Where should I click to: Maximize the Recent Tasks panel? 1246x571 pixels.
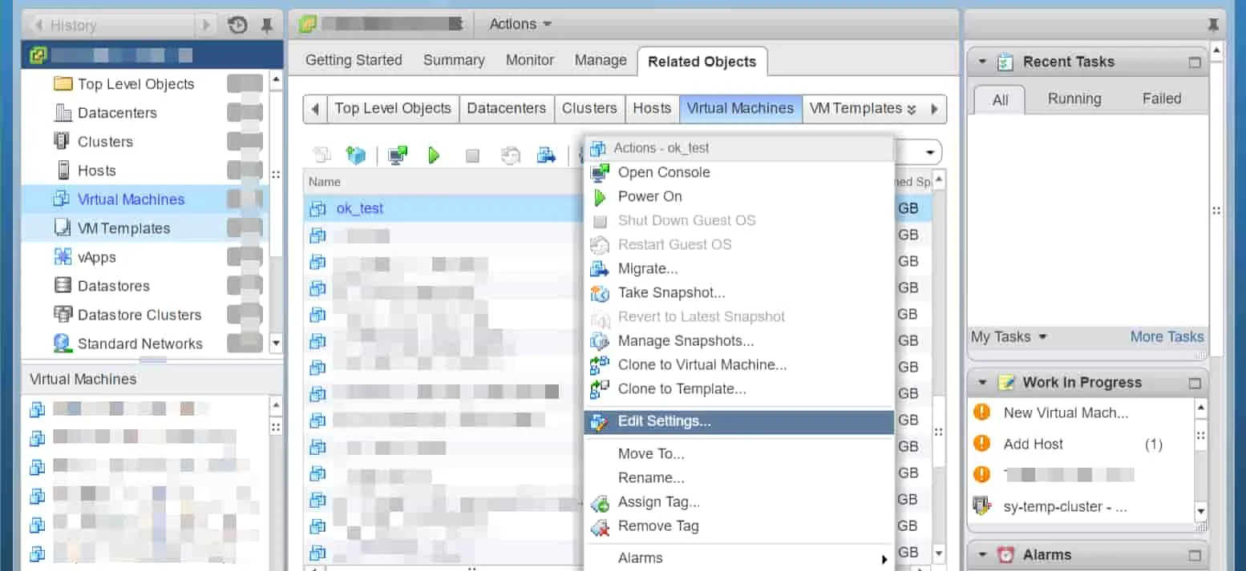tap(1195, 62)
